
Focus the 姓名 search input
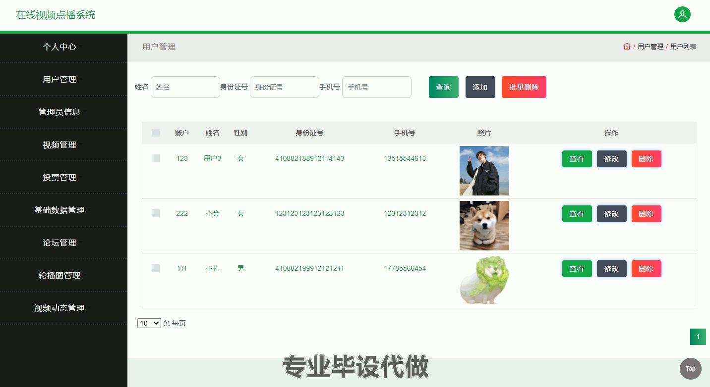pyautogui.click(x=185, y=87)
